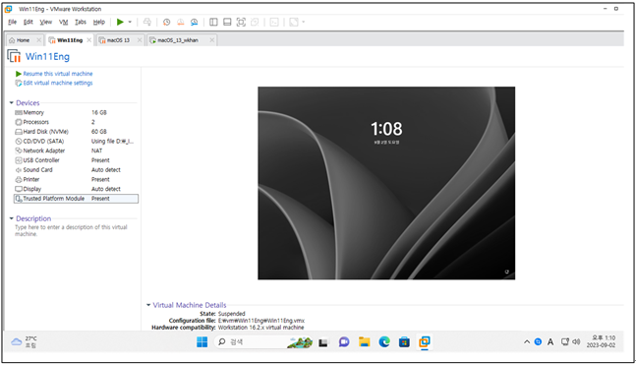
Task: Open the File menu
Action: pyautogui.click(x=12, y=22)
